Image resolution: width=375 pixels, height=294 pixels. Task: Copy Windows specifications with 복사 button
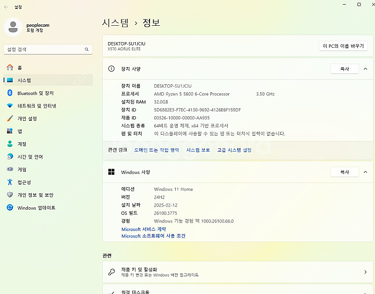tap(345, 172)
